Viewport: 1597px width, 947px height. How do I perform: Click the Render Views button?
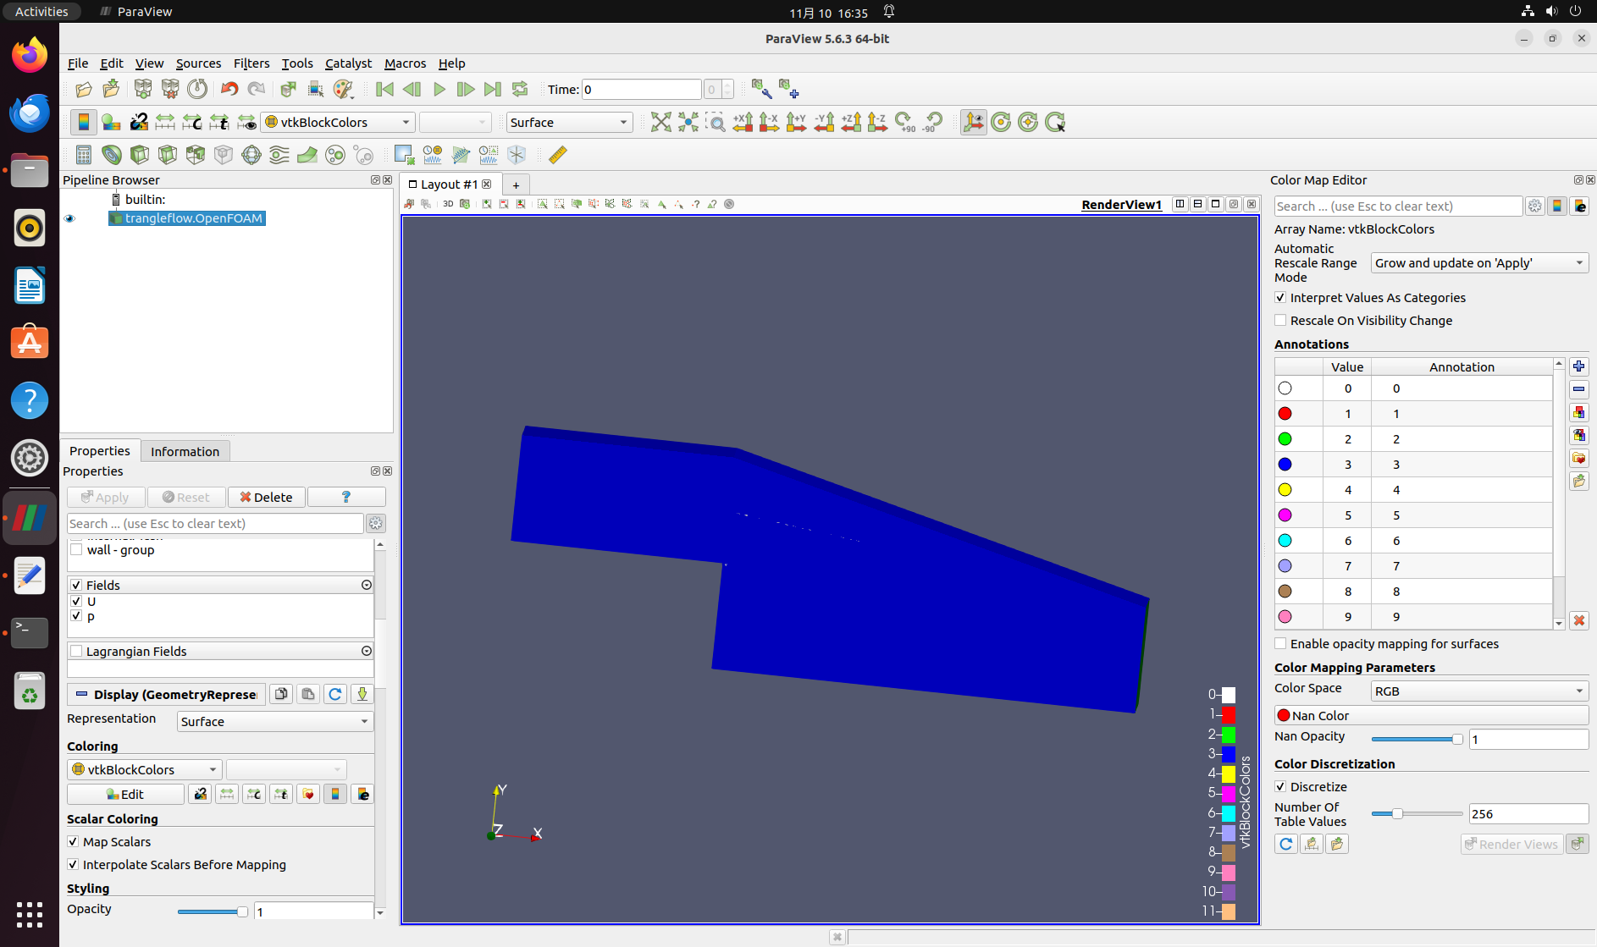point(1511,844)
